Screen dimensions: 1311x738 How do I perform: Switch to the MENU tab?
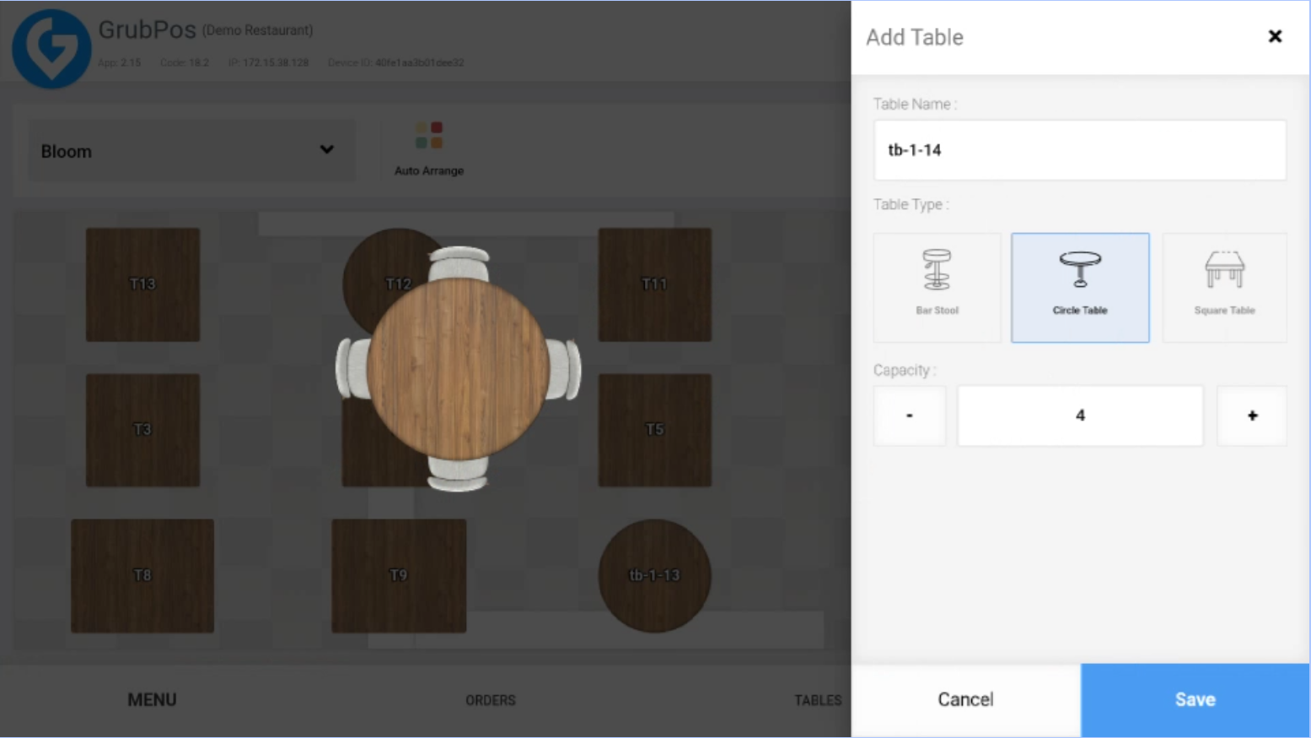152,700
